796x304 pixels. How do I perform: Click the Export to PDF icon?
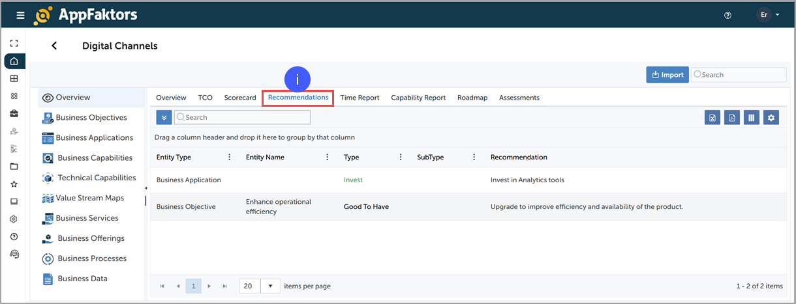(732, 118)
